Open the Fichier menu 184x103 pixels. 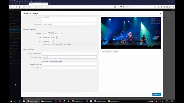[x=11, y=1]
